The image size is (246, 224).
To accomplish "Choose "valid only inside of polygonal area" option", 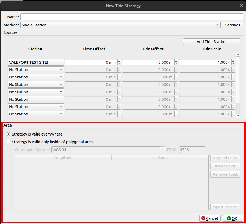I will (x=8, y=142).
